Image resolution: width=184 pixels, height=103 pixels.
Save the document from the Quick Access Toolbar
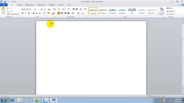[5, 1]
